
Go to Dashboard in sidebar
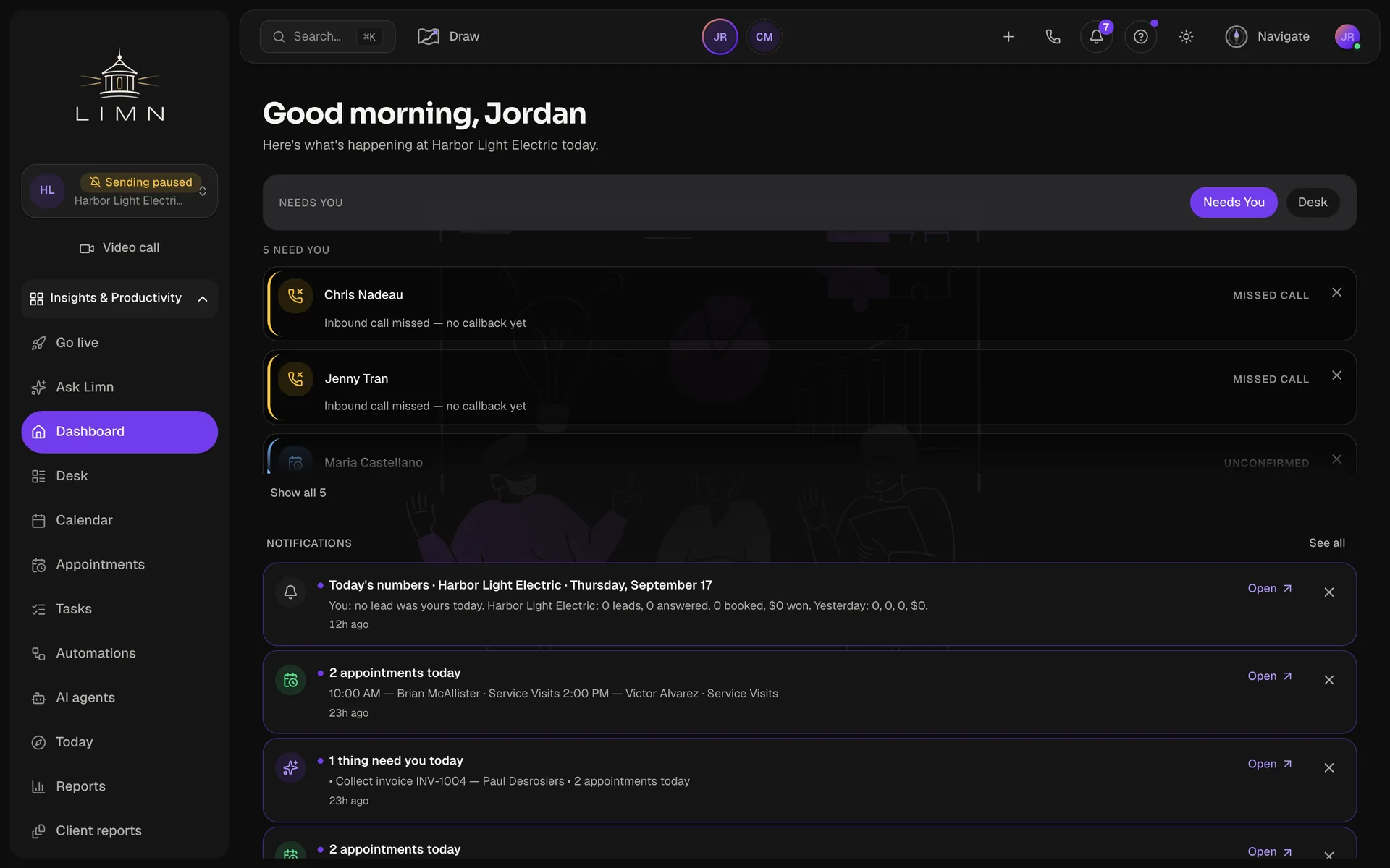tap(119, 432)
